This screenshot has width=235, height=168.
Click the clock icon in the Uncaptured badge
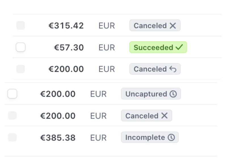(173, 94)
